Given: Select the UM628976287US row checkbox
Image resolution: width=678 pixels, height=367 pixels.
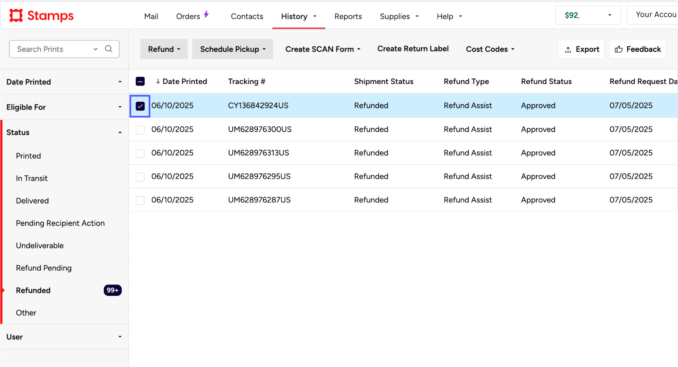Looking at the screenshot, I should point(140,200).
